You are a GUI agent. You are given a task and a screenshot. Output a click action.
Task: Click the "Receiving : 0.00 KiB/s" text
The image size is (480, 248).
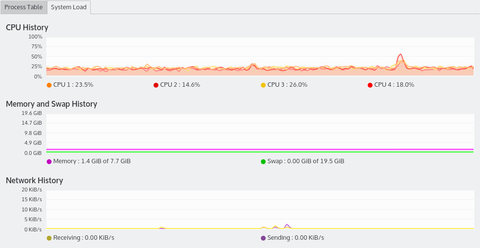pyautogui.click(x=83, y=238)
